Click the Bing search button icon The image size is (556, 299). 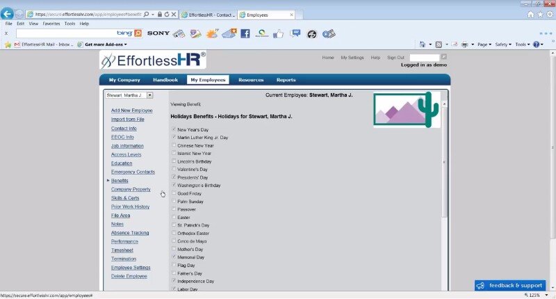[x=138, y=33]
